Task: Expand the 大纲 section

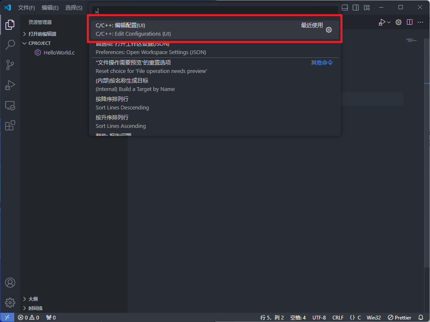Action: pyautogui.click(x=30, y=299)
